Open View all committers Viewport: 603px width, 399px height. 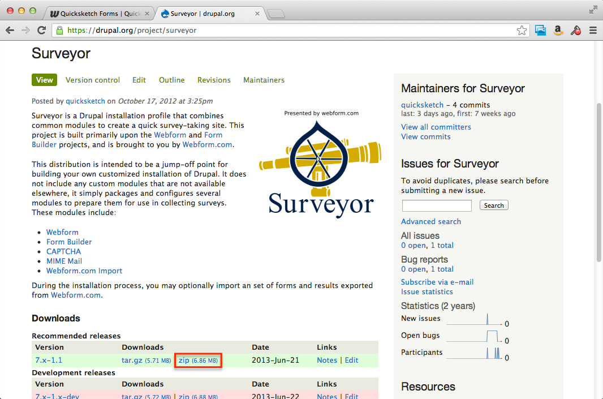coord(436,127)
